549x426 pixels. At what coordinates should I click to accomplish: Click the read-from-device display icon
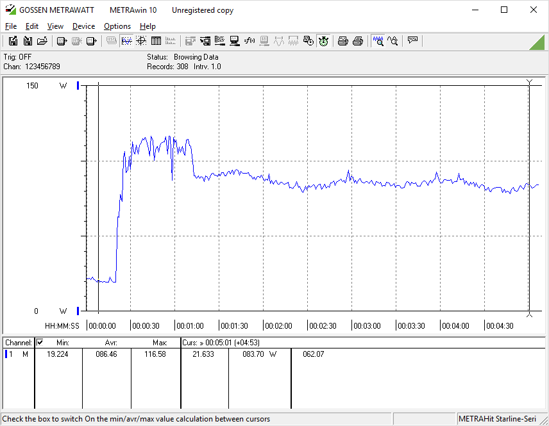tap(62, 41)
